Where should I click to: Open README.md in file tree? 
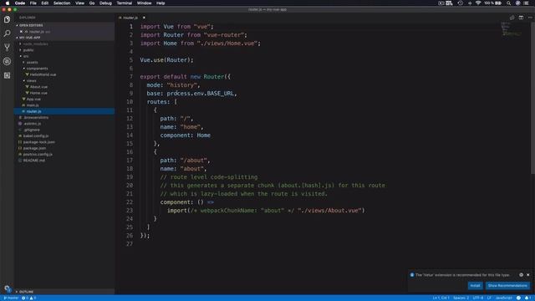[33, 161]
